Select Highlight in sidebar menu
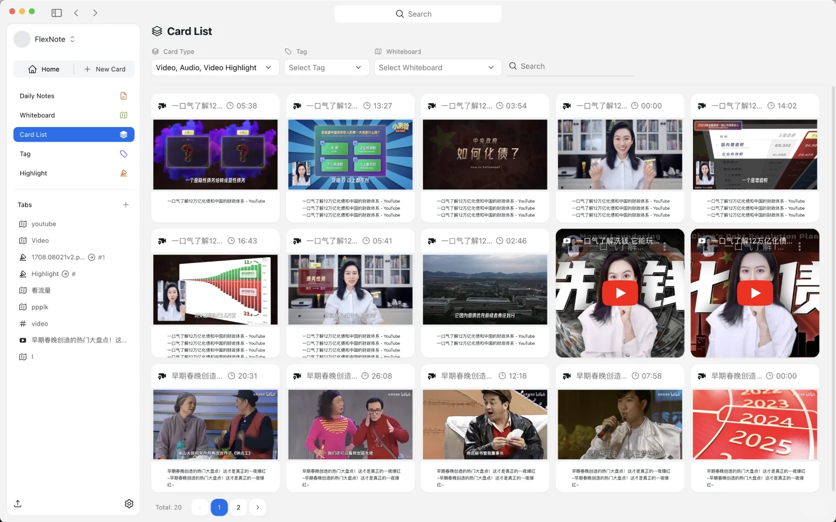836x522 pixels. click(74, 173)
